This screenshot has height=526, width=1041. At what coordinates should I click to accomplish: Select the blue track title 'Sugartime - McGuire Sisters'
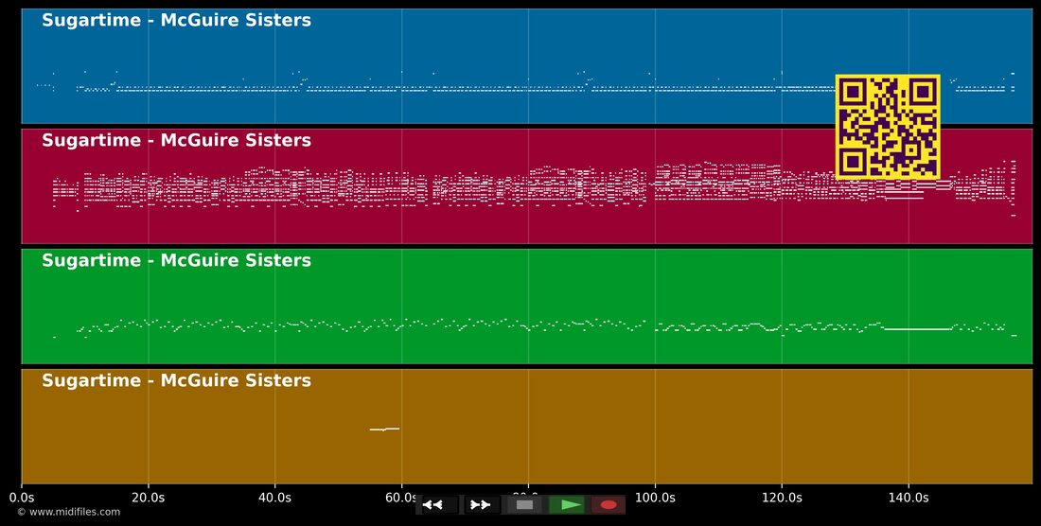[x=177, y=20]
